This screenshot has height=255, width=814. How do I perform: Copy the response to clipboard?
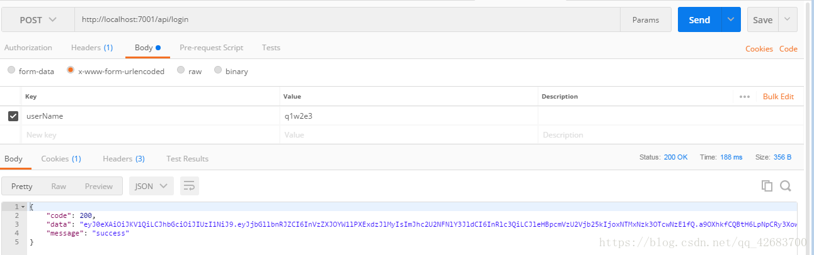(x=767, y=185)
